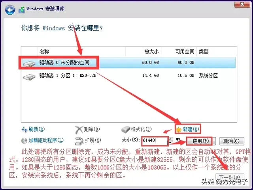
Task: Click the blue back arrow button
Action: tap(10, 10)
